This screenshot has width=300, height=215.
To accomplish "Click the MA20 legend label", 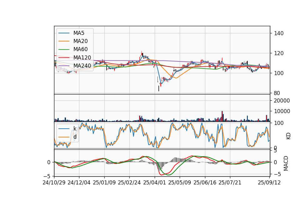I will 80,41.
